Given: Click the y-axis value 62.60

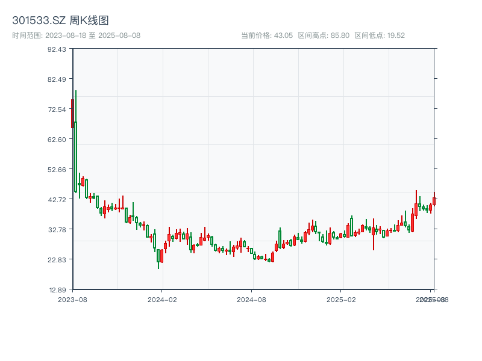Looking at the screenshot, I should click(57, 140).
